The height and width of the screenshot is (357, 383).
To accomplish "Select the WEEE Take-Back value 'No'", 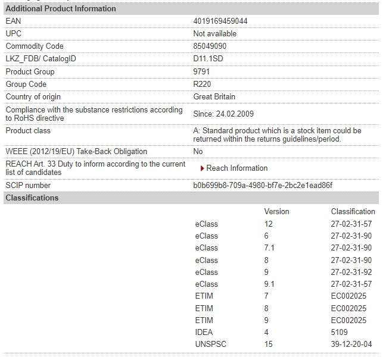I will [x=198, y=152].
